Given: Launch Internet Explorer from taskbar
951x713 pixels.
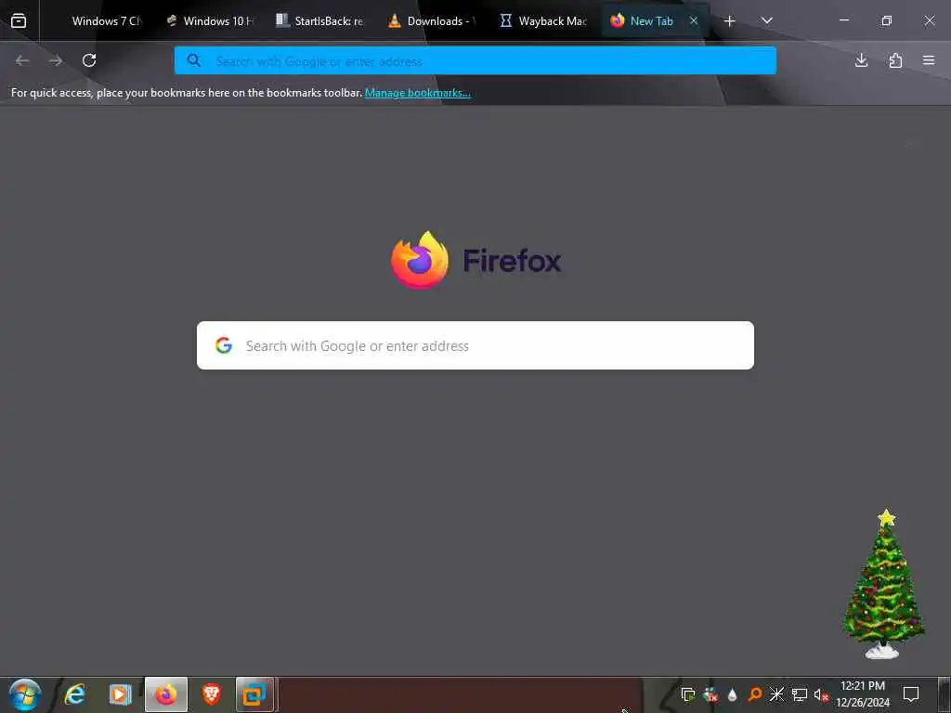Looking at the screenshot, I should 74,694.
